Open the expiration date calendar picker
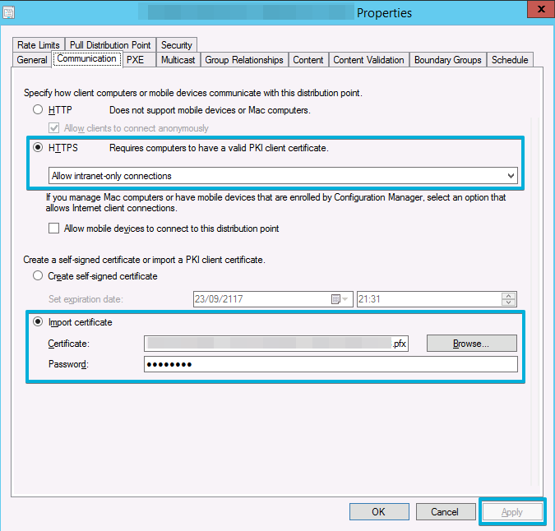The width and height of the screenshot is (555, 531). pyautogui.click(x=340, y=299)
